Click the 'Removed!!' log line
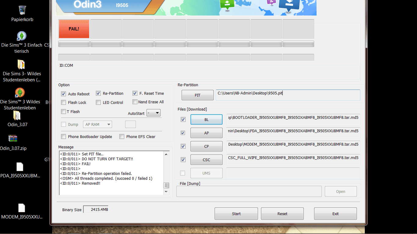This screenshot has width=417, height=234. pyautogui.click(x=80, y=183)
